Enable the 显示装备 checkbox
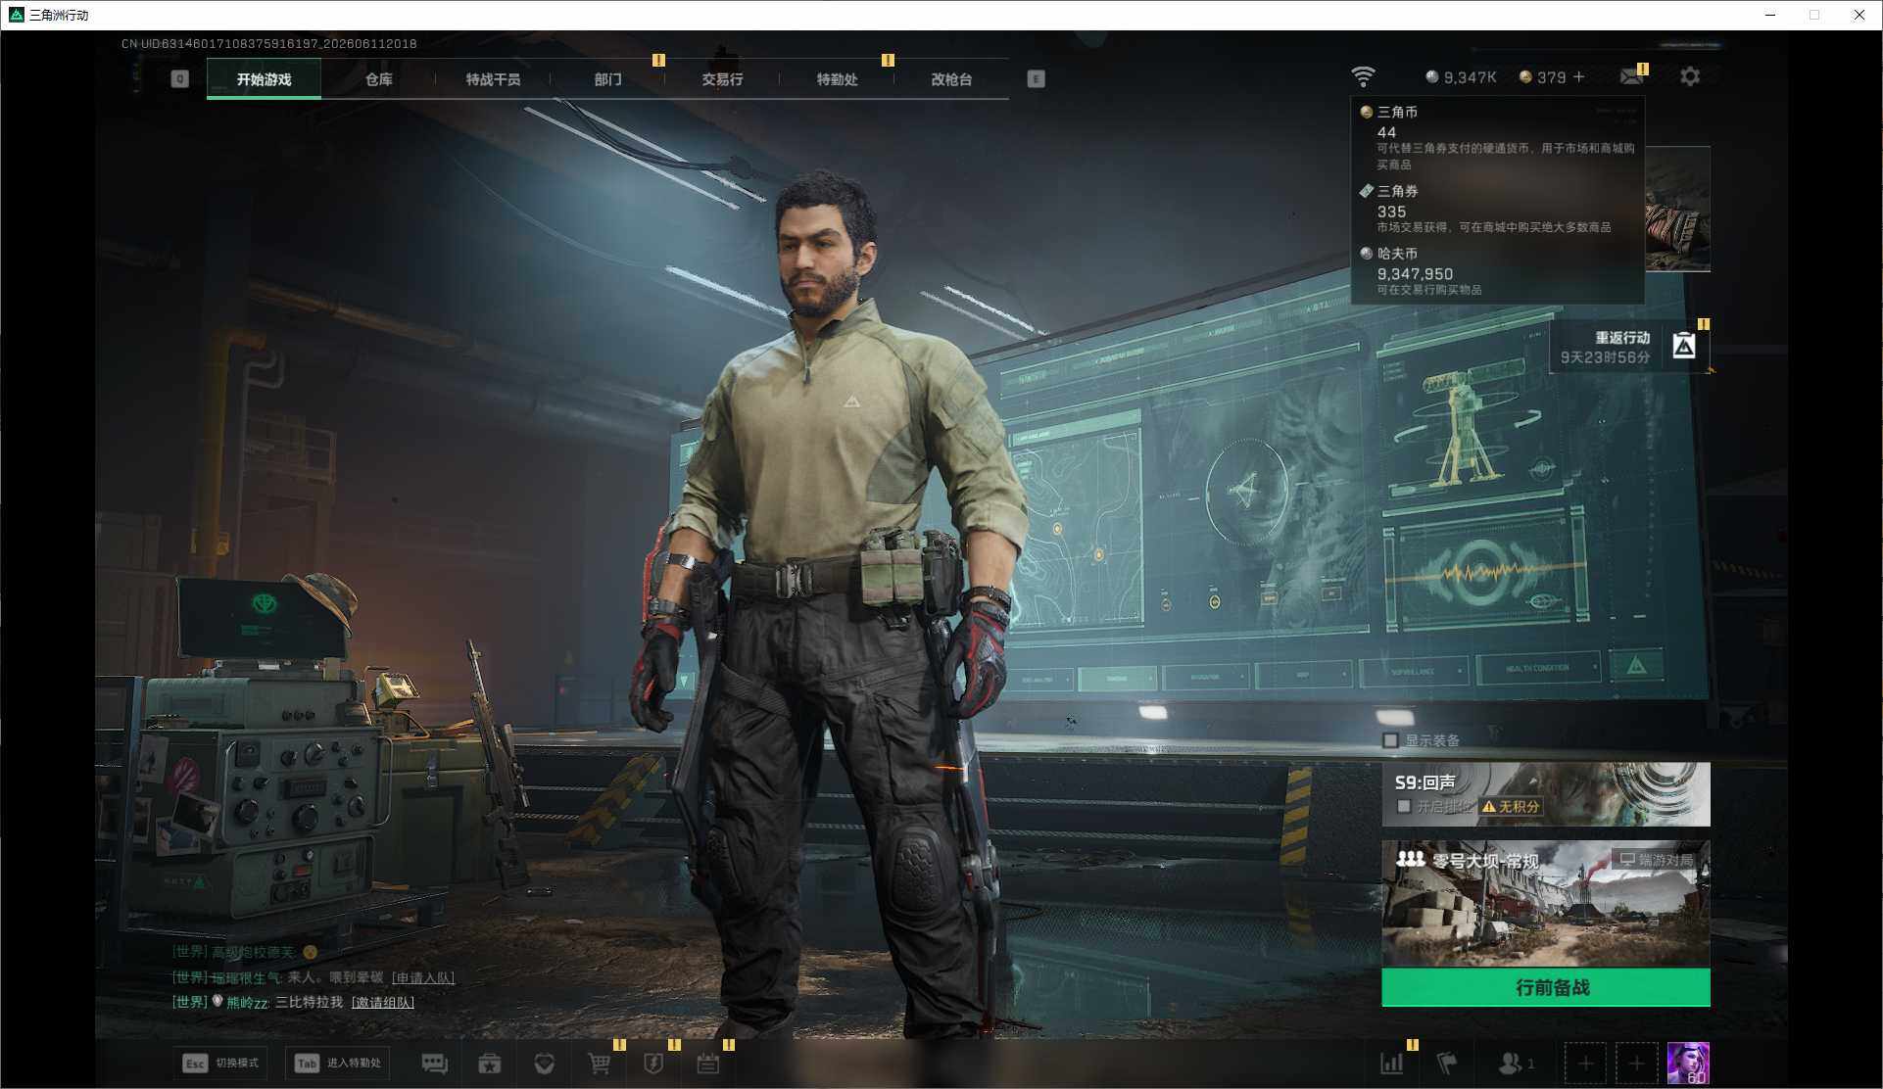This screenshot has width=1883, height=1089. pos(1390,740)
